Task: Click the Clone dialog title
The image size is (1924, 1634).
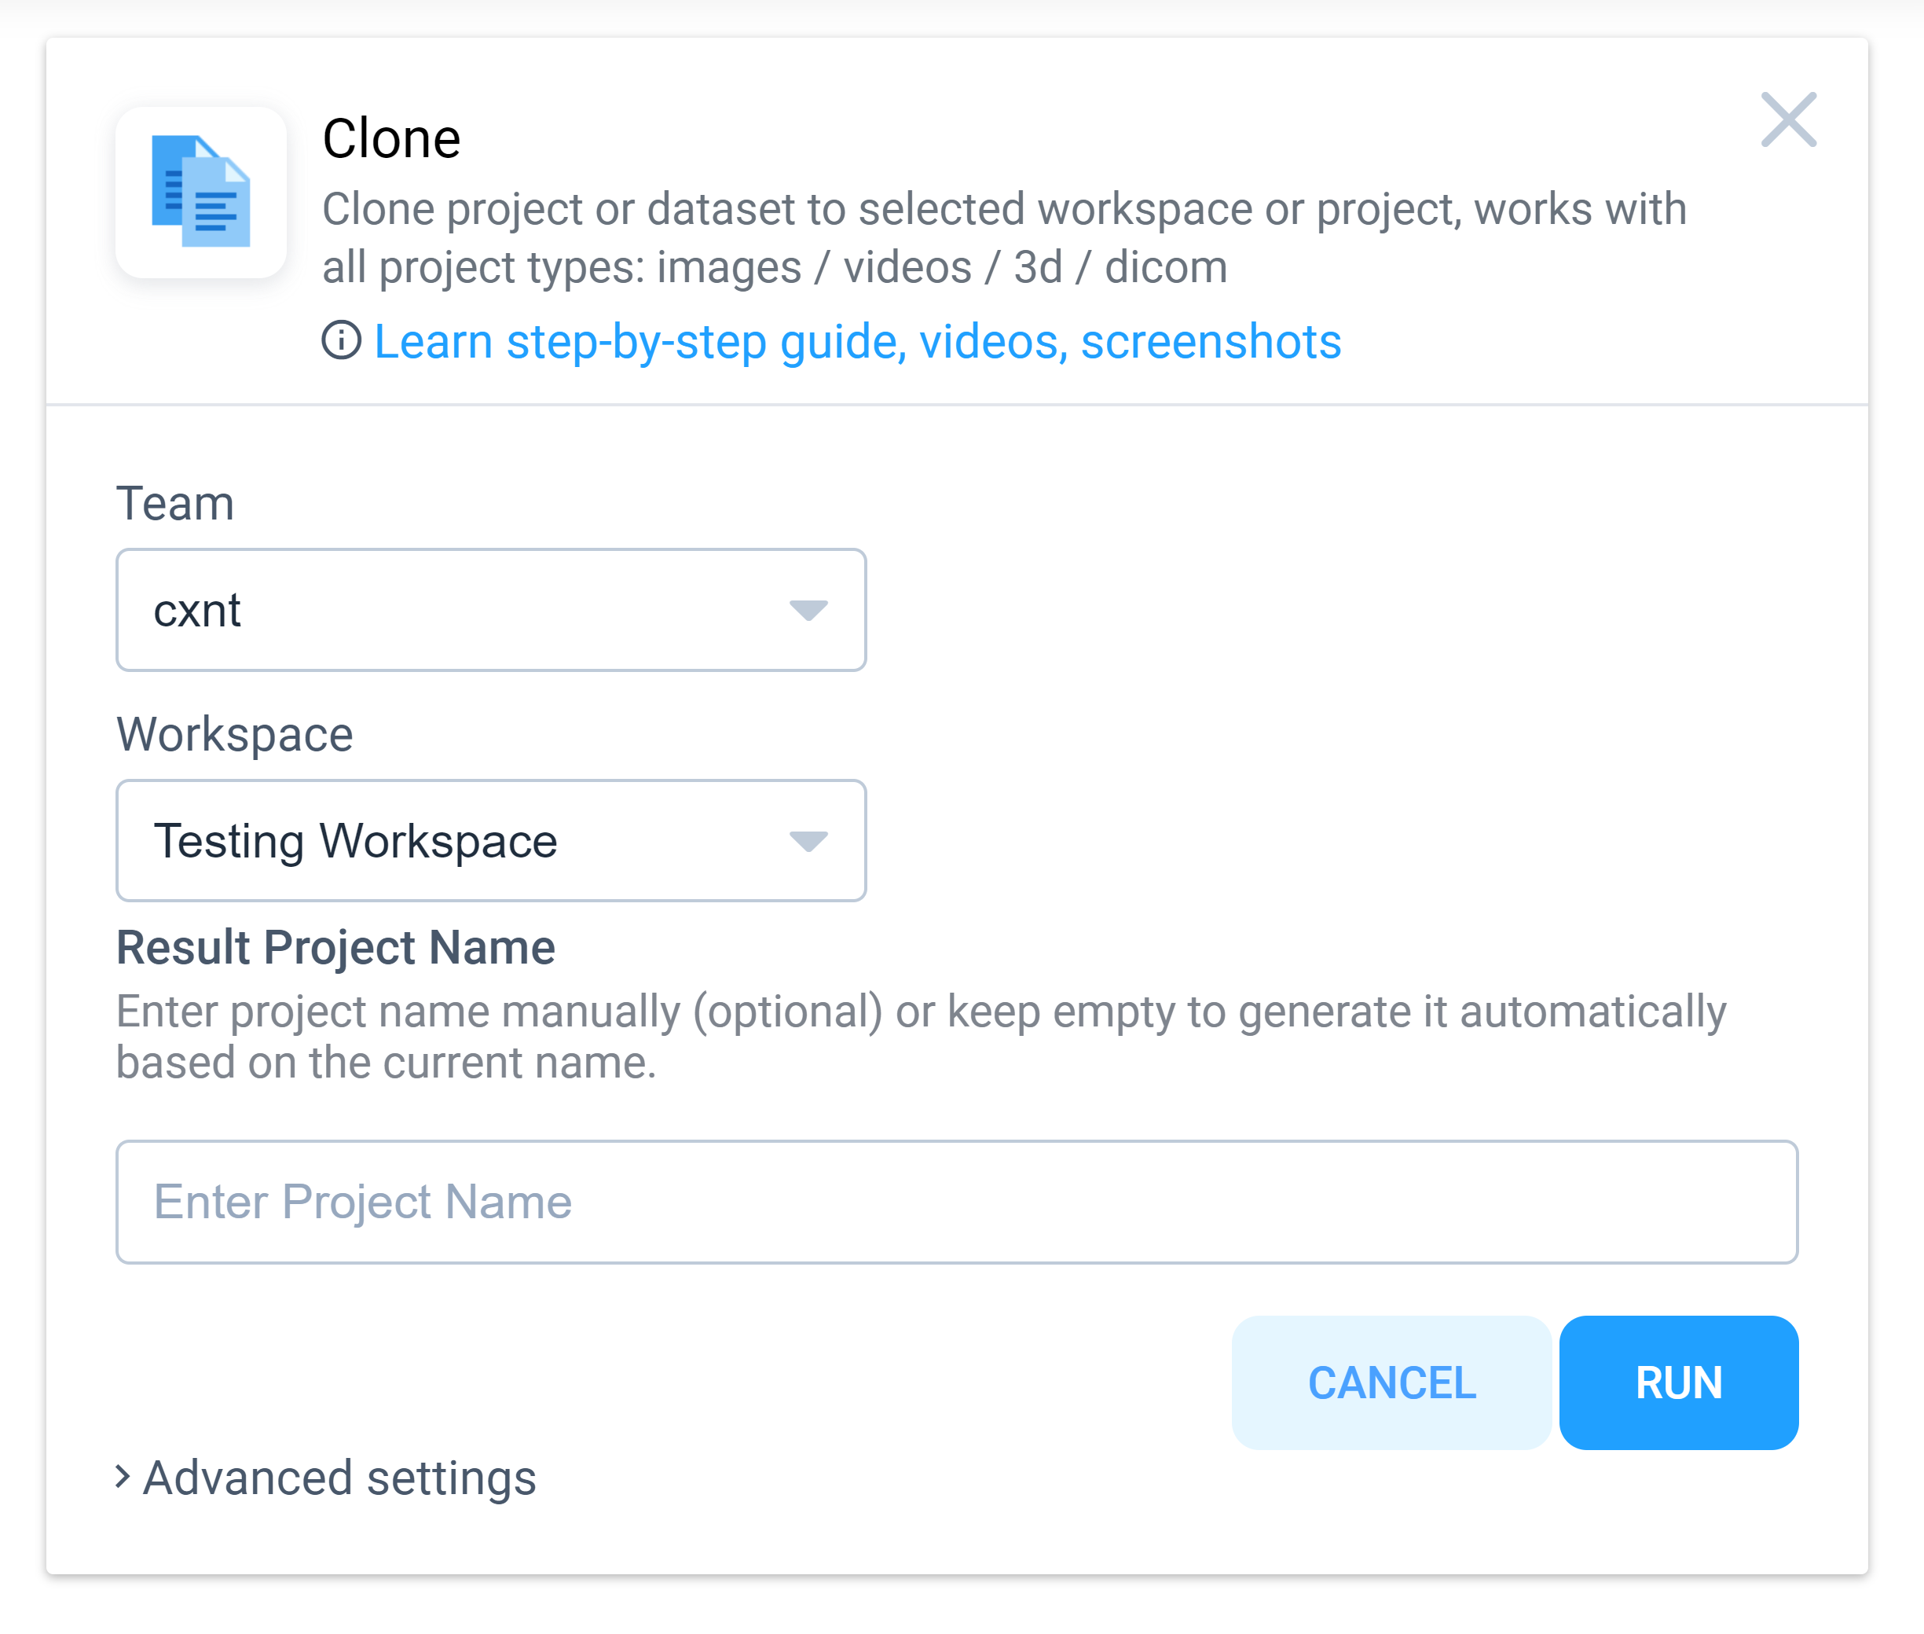Action: point(393,137)
